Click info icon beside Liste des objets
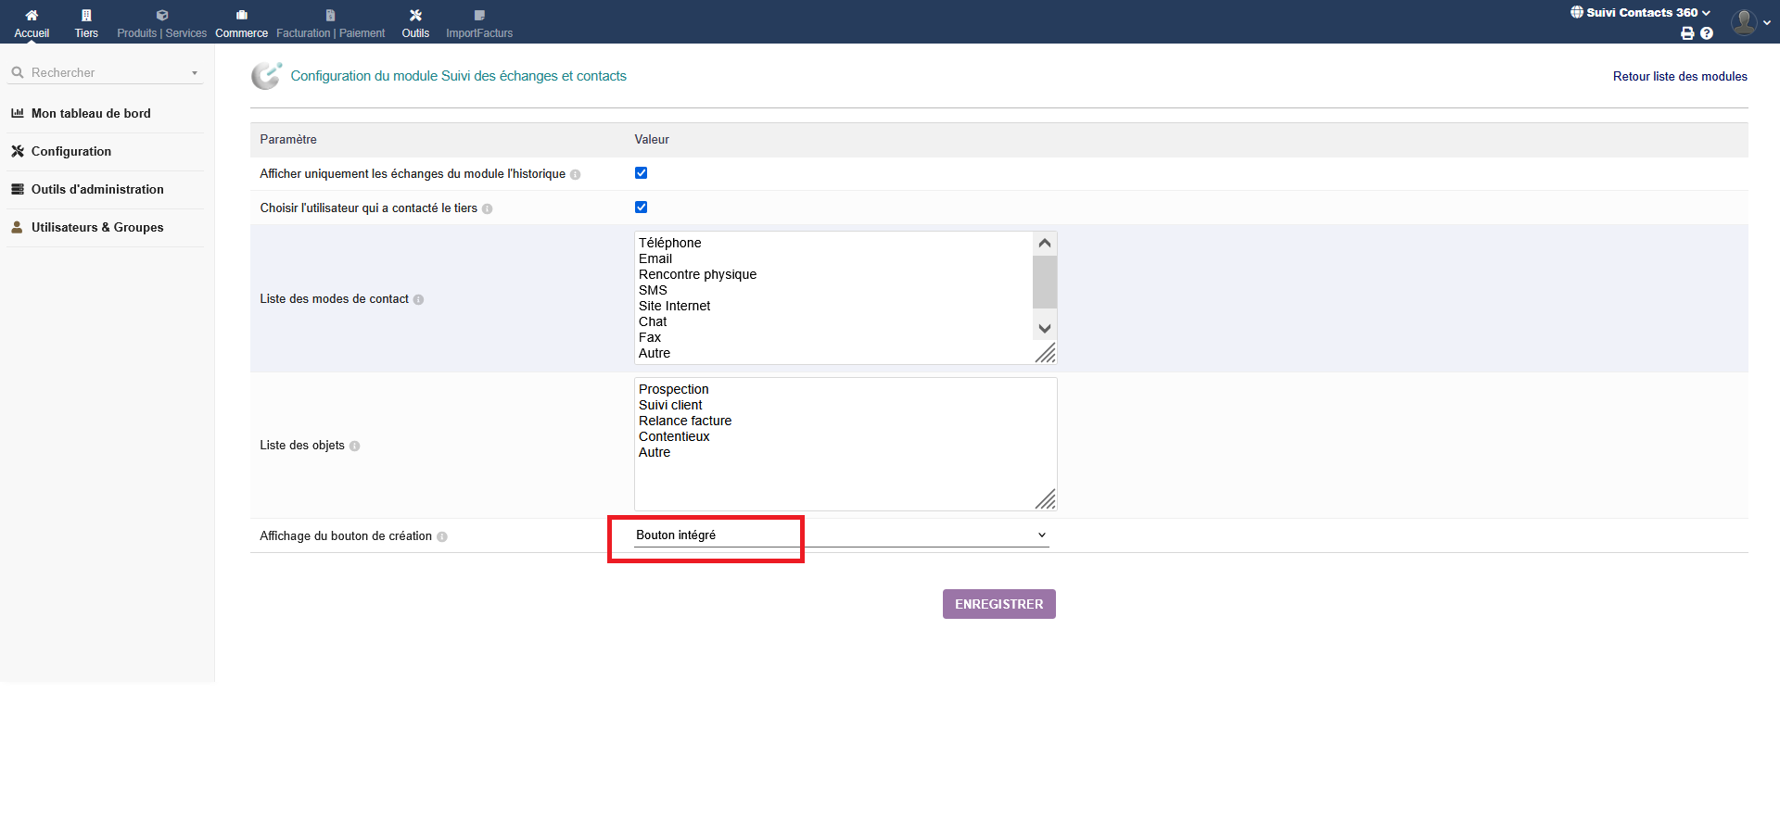Image resolution: width=1780 pixels, height=818 pixels. point(355,447)
